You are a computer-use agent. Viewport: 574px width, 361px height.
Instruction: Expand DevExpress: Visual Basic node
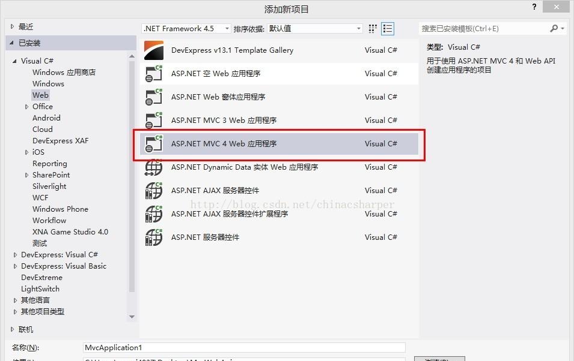click(x=15, y=266)
